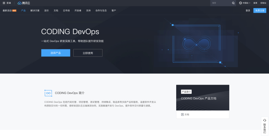This screenshot has width=269, height=136.
Task: Open the 客户 menu item
Action: click(x=114, y=10)
